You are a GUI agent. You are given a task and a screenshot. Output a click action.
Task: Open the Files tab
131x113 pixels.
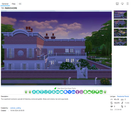pyautogui.click(x=14, y=4)
